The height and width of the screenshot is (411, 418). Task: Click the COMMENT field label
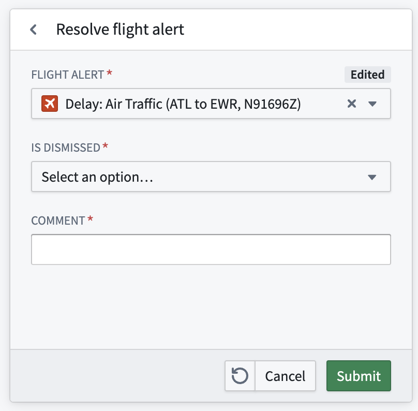click(x=58, y=221)
